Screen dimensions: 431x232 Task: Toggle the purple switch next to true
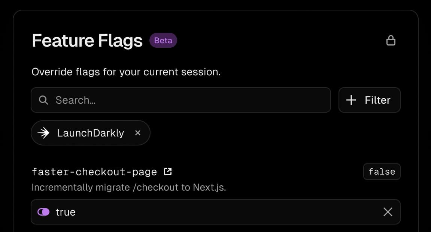point(43,212)
